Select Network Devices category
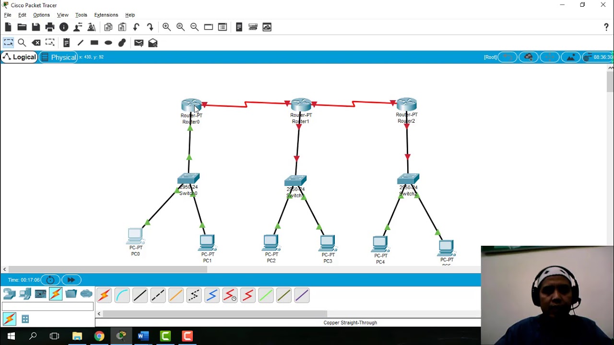Image resolution: width=614 pixels, height=345 pixels. (x=10, y=294)
